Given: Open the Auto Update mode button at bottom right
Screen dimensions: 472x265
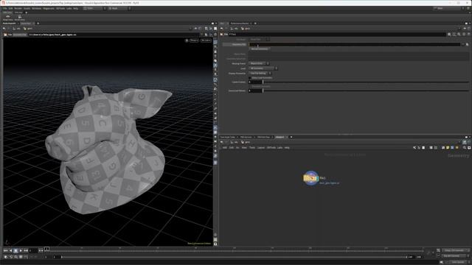Looking at the screenshot, I should 458,262.
